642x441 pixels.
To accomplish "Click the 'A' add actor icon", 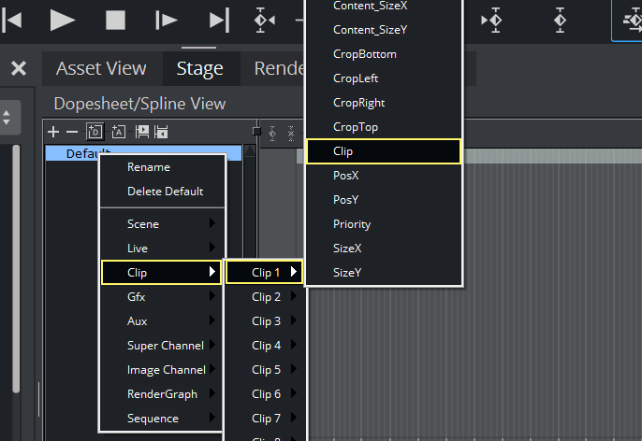I will click(118, 133).
